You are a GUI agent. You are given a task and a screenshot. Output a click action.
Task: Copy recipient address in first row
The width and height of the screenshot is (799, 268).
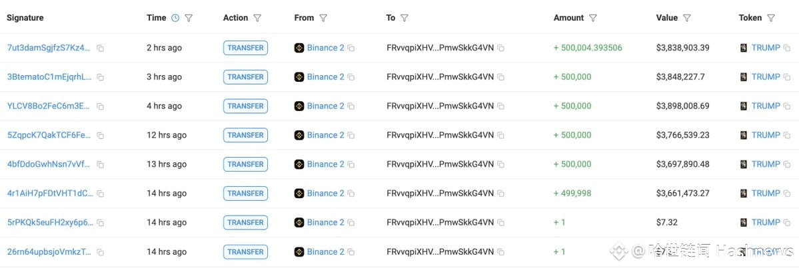pos(500,49)
